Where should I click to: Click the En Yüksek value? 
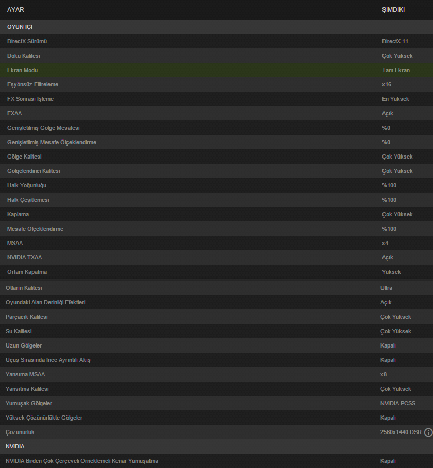pyautogui.click(x=395, y=99)
